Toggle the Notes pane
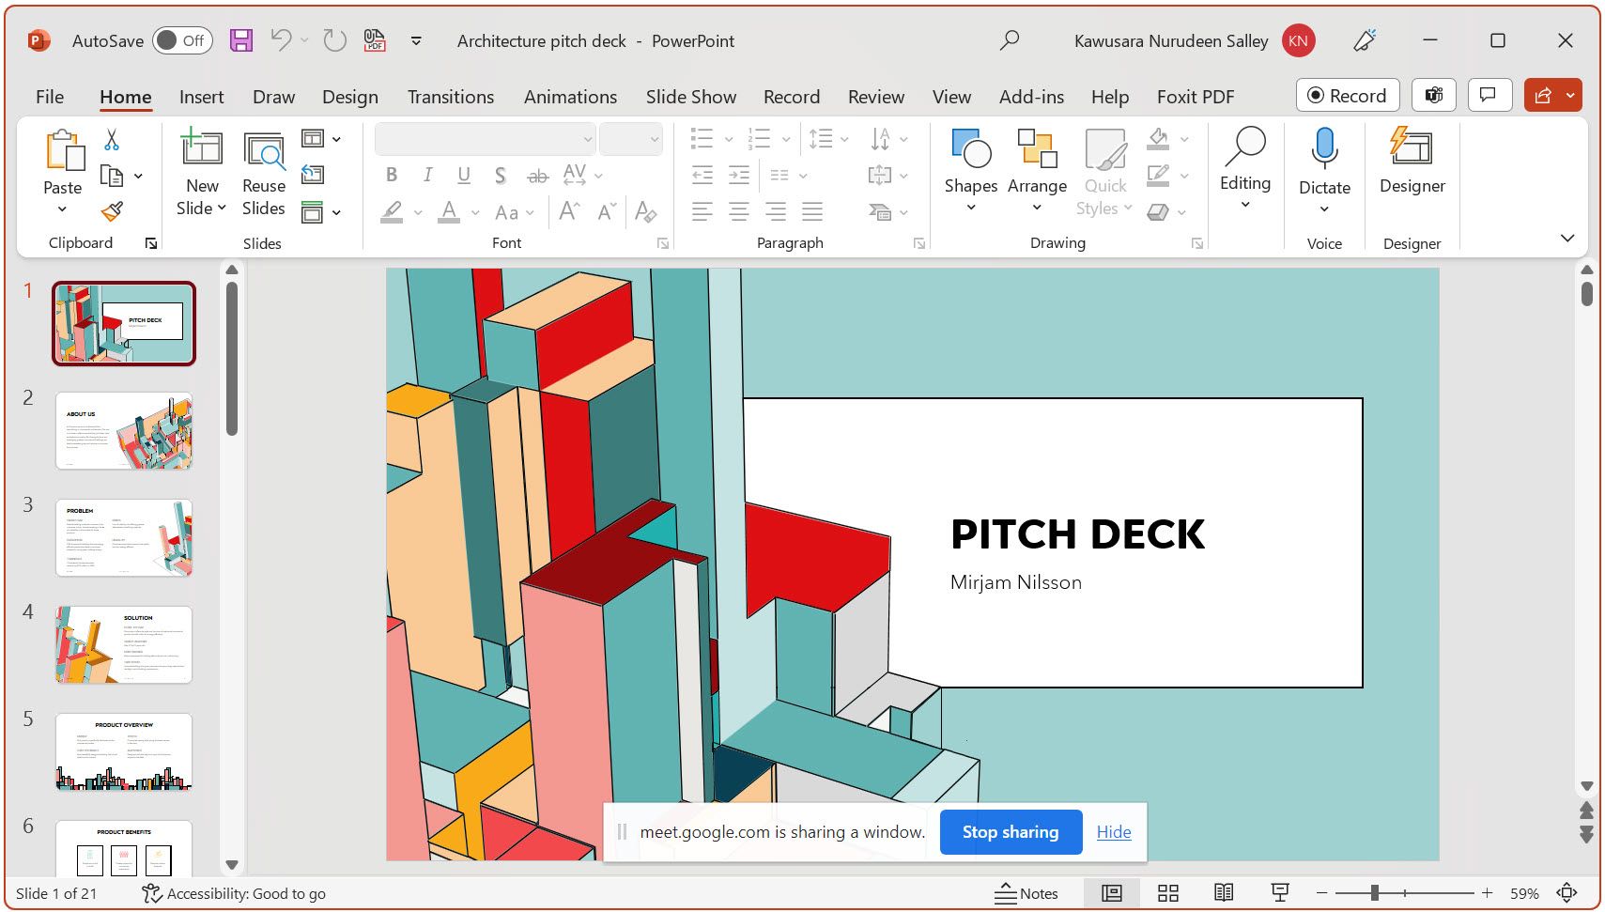 [1027, 892]
